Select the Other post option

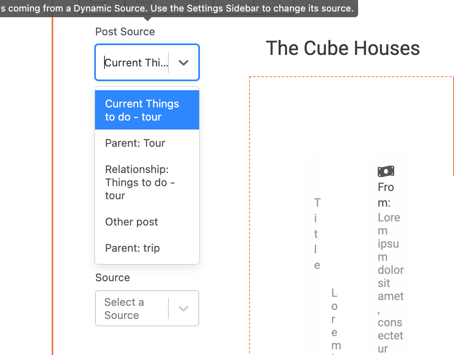tap(147, 222)
